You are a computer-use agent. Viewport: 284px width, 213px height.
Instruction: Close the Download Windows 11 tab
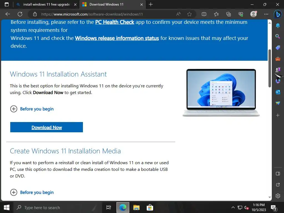coord(142,5)
